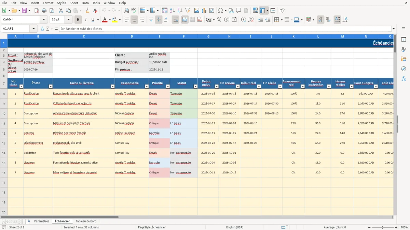The height and width of the screenshot is (230, 410).
Task: Run the Spelling check icon
Action: pyautogui.click(x=134, y=11)
